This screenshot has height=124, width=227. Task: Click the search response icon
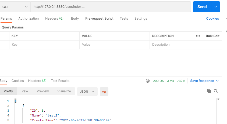(x=216, y=91)
